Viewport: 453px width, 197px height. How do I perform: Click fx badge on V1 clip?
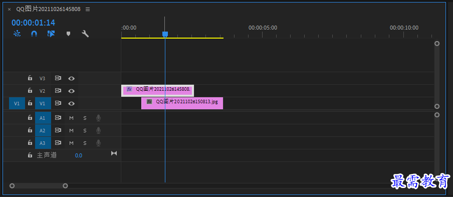pos(149,102)
